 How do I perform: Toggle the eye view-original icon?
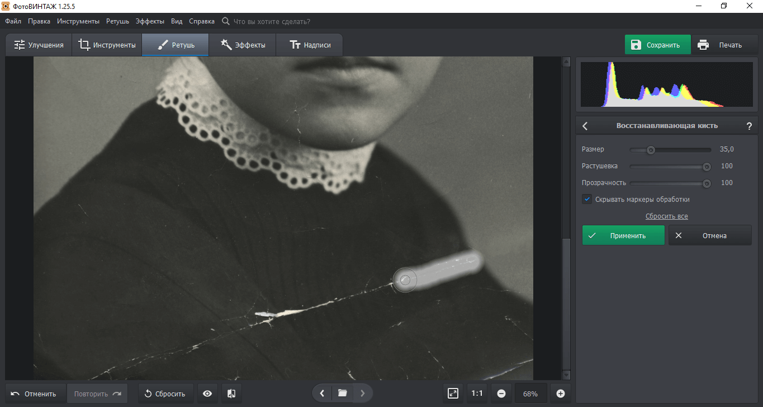tap(207, 394)
